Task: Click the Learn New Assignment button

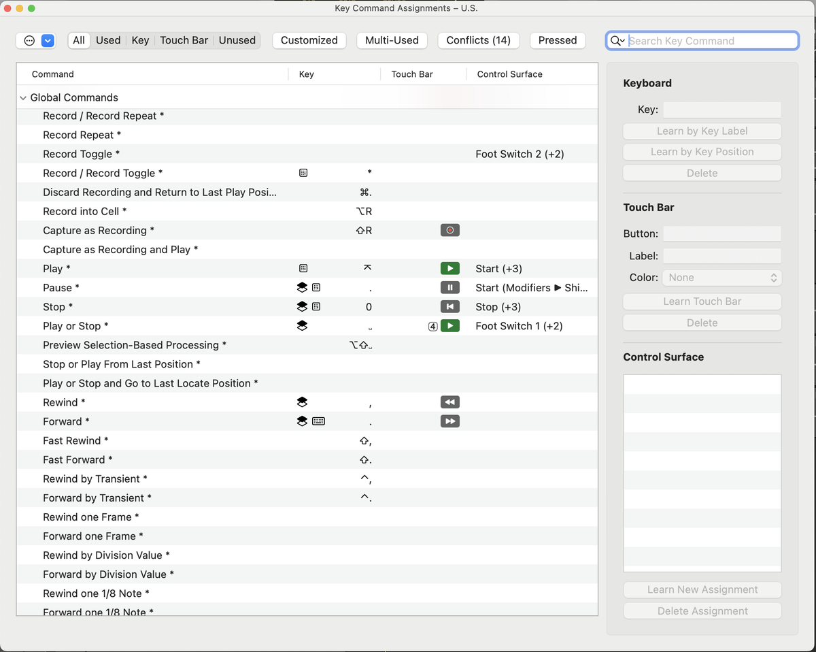Action: click(702, 589)
